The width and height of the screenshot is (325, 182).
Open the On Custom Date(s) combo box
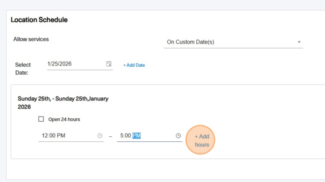233,42
